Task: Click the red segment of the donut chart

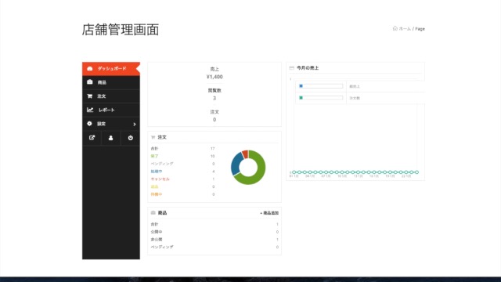Action: coord(245,154)
